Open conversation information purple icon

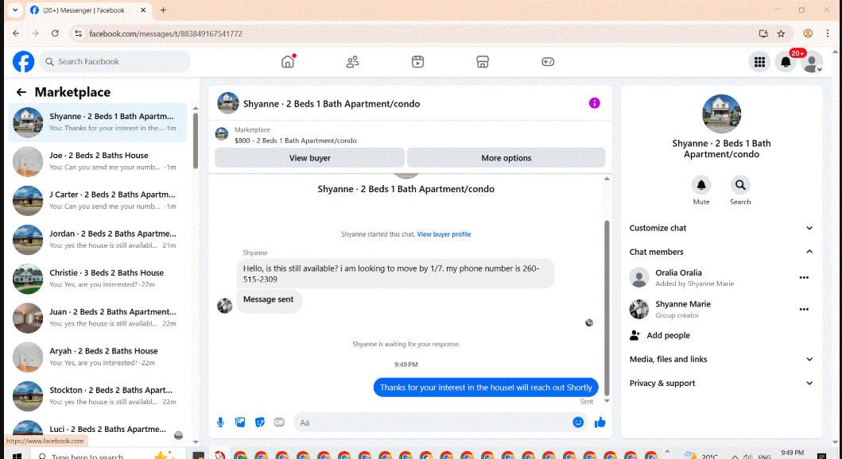(x=595, y=103)
